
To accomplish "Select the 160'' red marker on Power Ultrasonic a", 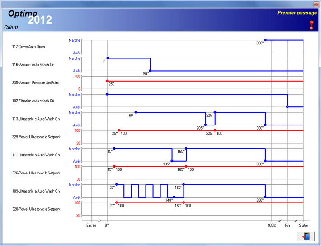I will click(184, 203).
